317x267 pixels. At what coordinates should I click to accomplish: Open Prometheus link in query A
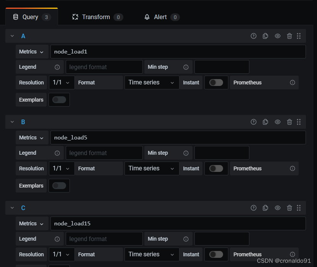tap(247, 83)
